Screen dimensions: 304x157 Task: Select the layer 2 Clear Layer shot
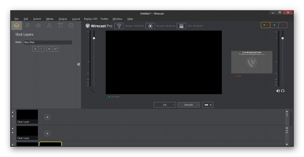27,133
